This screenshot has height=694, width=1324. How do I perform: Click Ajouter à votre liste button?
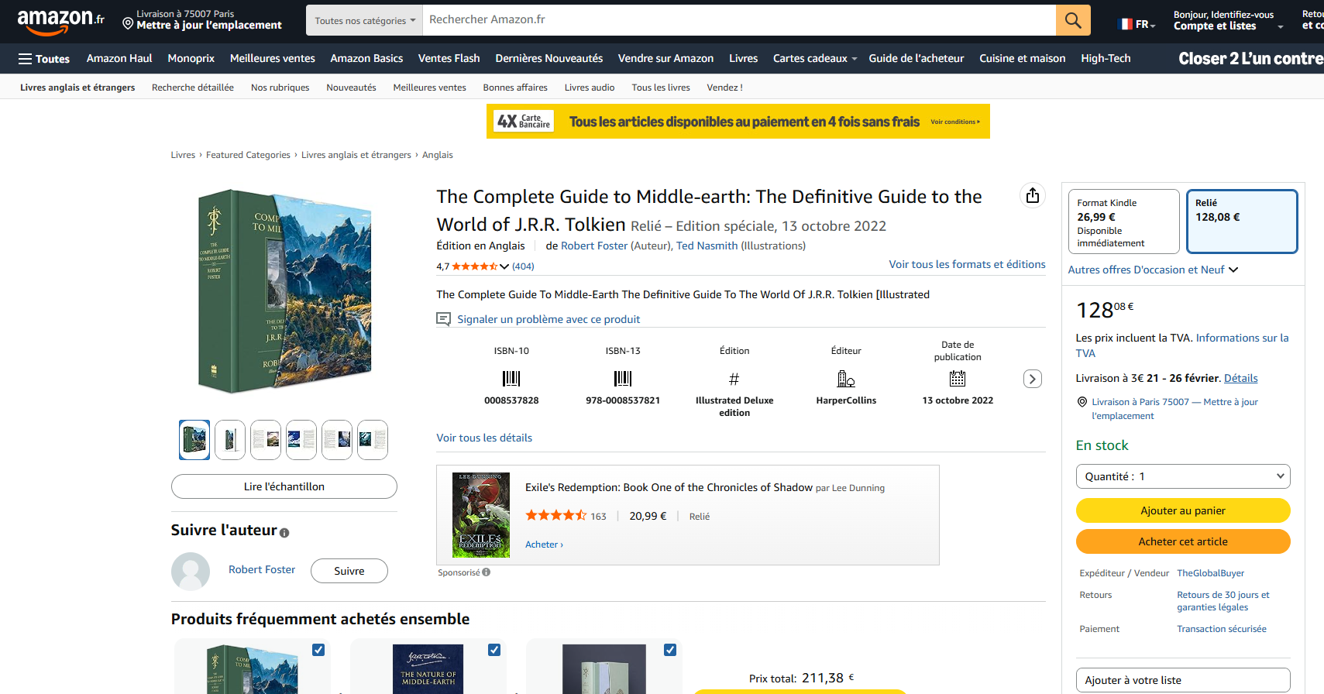[x=1183, y=680]
